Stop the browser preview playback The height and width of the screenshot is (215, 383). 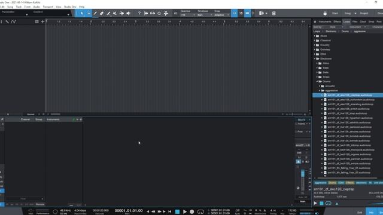(321, 203)
